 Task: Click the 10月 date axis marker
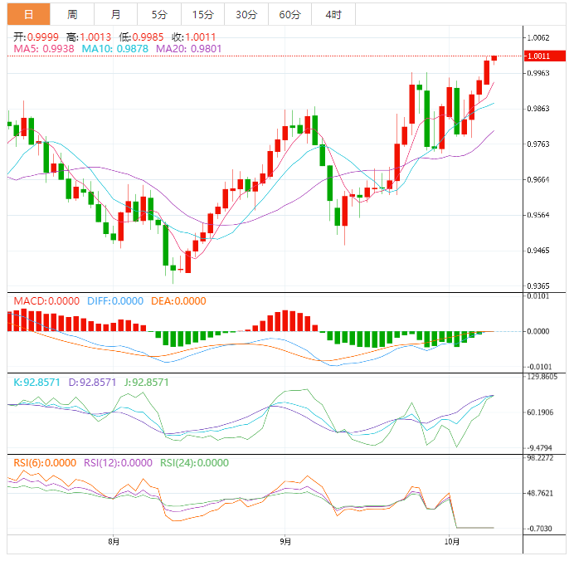click(x=451, y=541)
